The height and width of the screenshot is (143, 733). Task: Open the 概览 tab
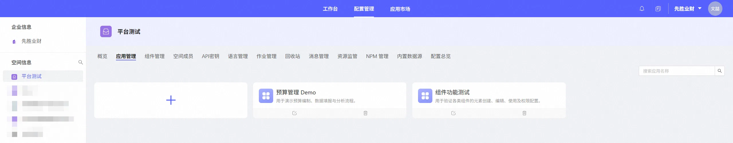[102, 56]
